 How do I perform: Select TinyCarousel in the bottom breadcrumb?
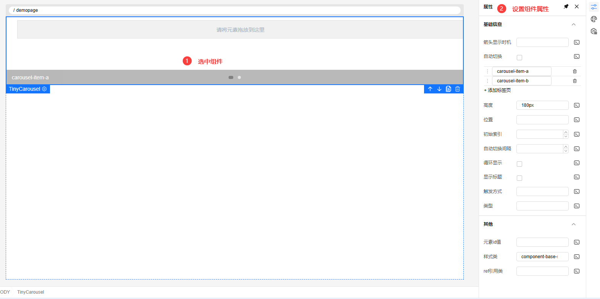pyautogui.click(x=31, y=292)
